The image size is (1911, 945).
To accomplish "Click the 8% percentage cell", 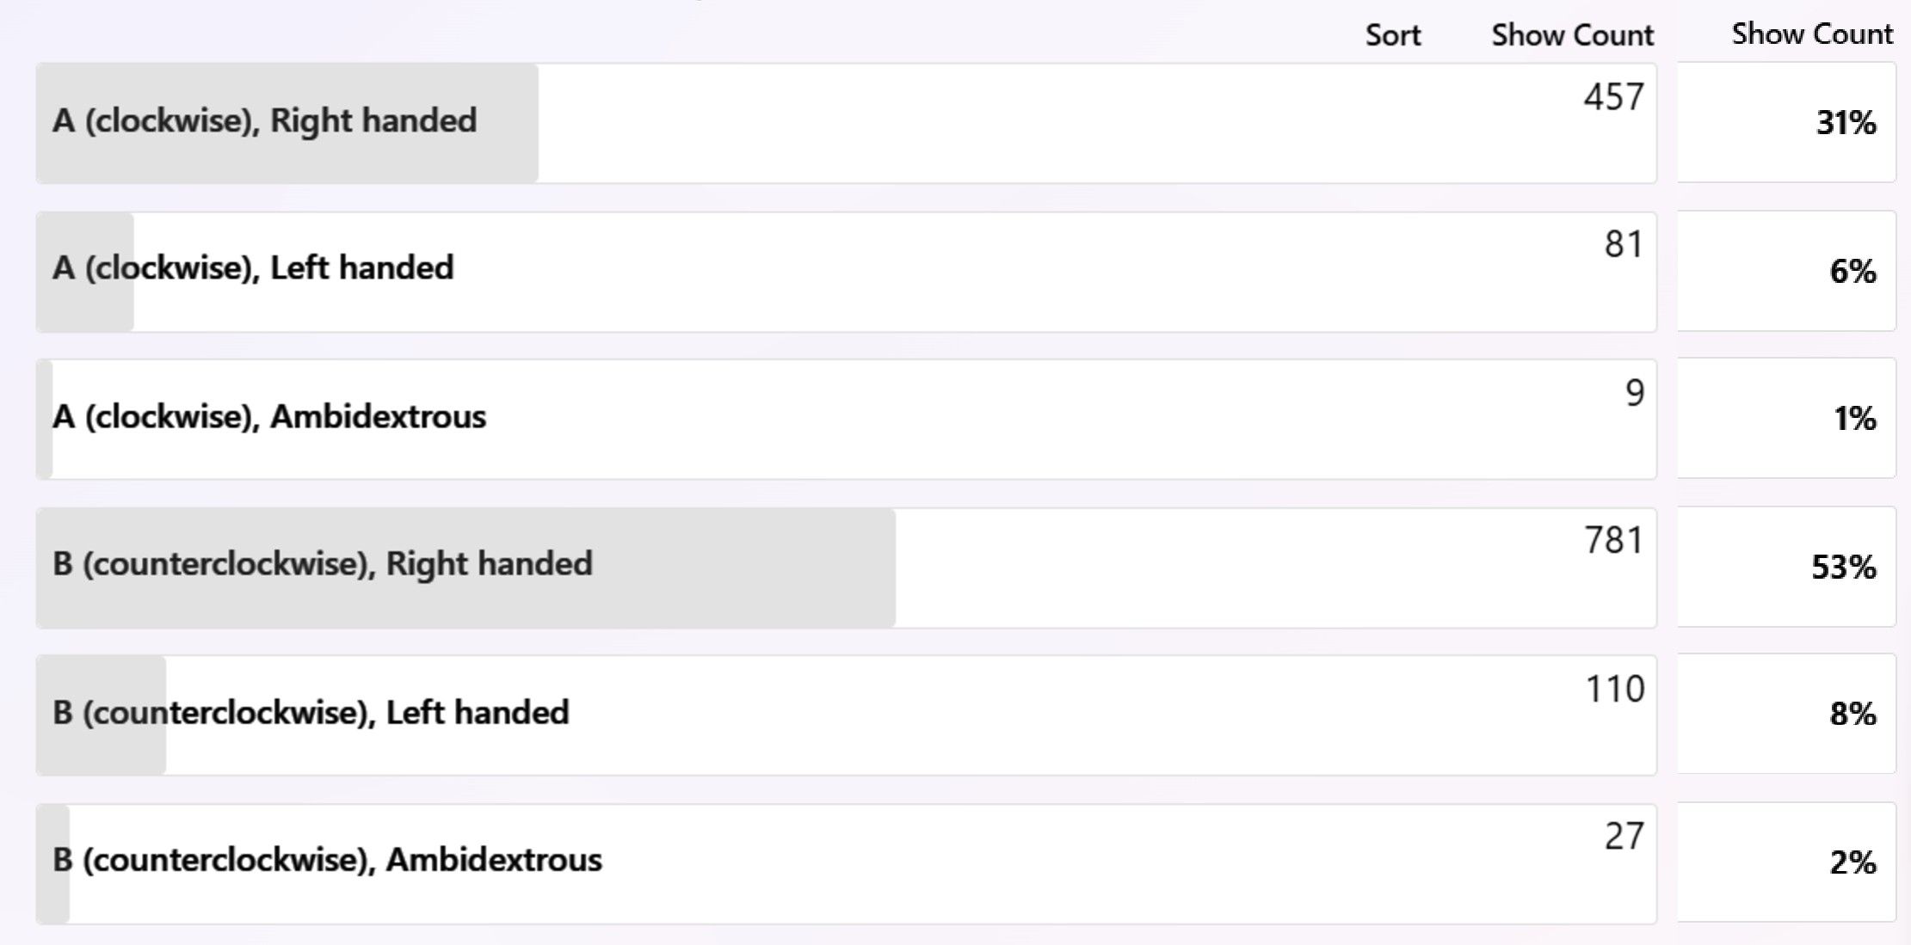I will (1787, 714).
